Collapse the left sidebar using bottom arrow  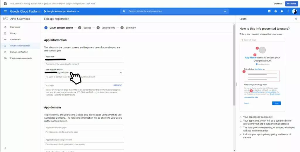5,148
